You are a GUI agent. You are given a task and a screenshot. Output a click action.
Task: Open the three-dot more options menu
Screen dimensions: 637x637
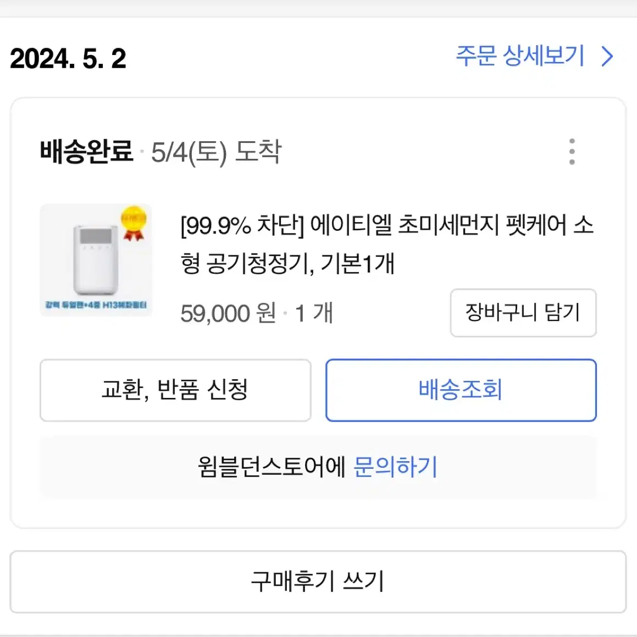point(572,152)
